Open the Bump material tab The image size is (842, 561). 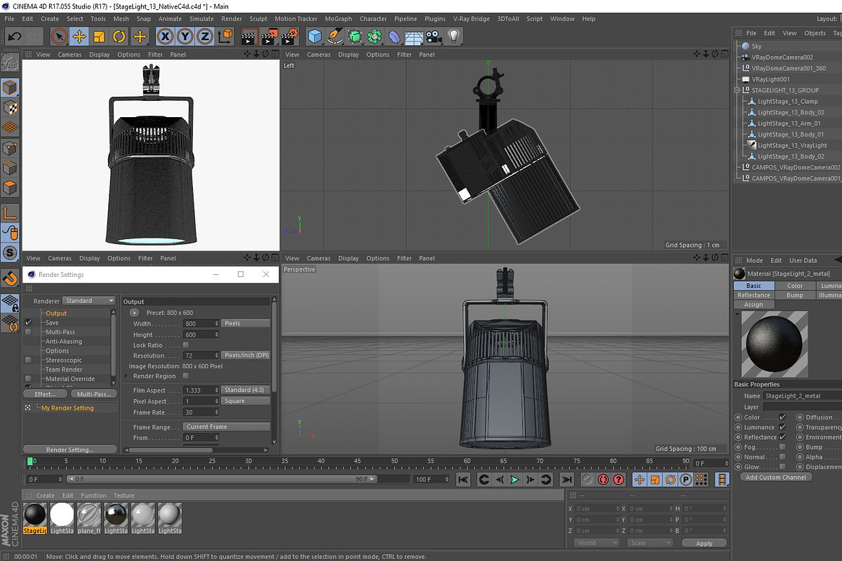coord(795,295)
